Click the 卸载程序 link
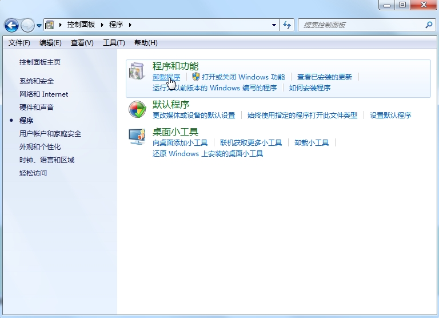Image resolution: width=439 pixels, height=318 pixels. point(166,77)
